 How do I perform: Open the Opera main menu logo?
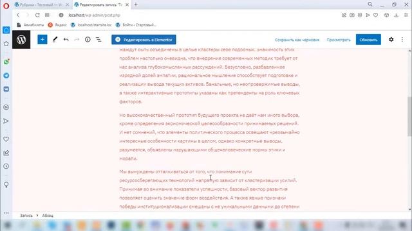tap(6, 6)
